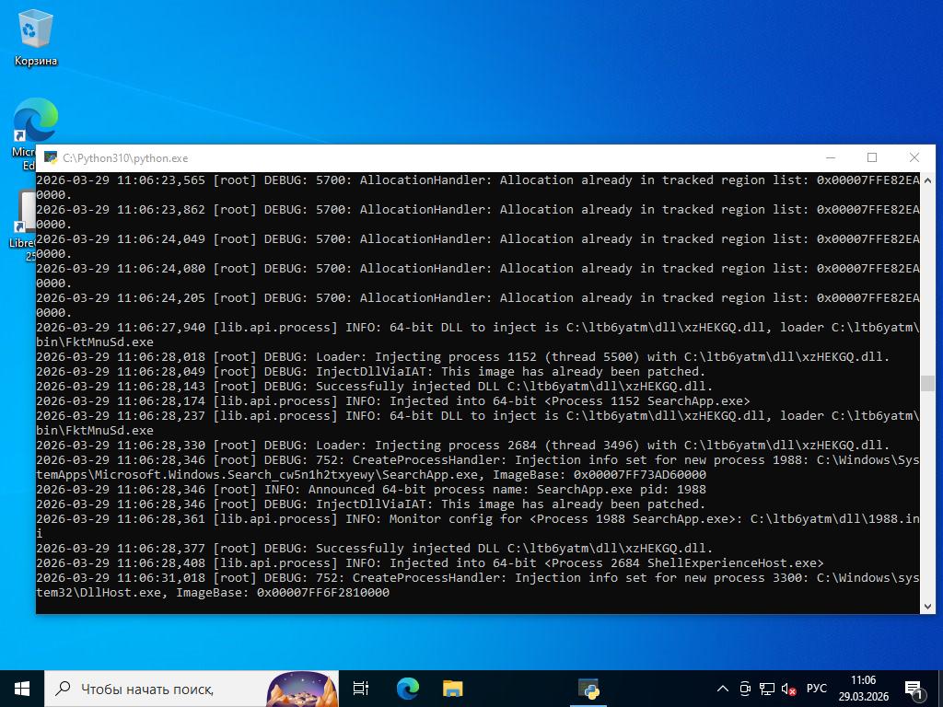Open File Explorer from the taskbar
Image resolution: width=943 pixels, height=707 pixels.
[452, 688]
